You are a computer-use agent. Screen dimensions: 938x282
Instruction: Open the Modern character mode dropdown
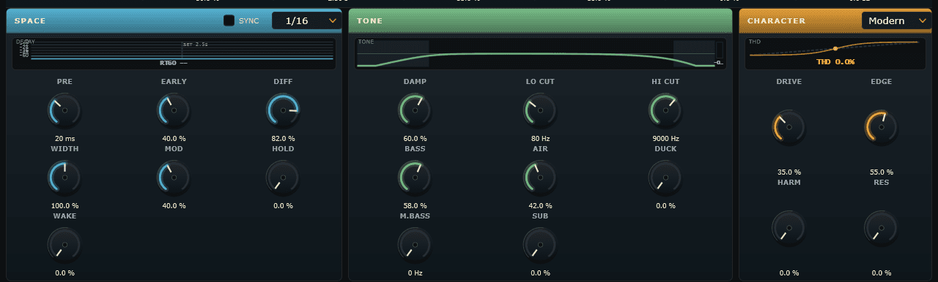897,20
